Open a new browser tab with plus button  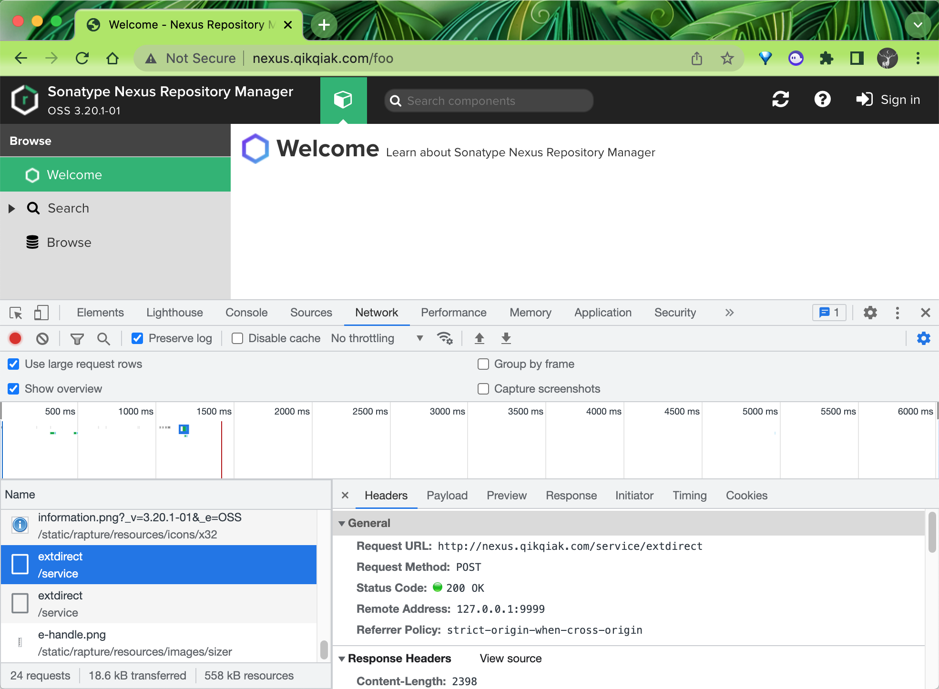[x=324, y=24]
